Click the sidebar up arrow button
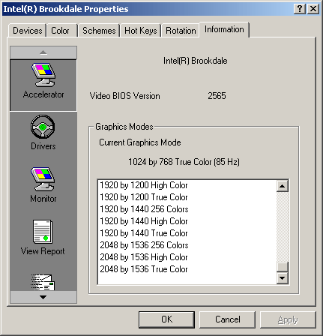 43,52
